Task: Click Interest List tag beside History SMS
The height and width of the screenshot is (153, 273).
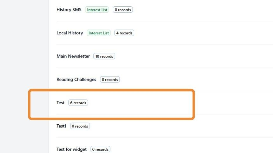Action: point(97,10)
